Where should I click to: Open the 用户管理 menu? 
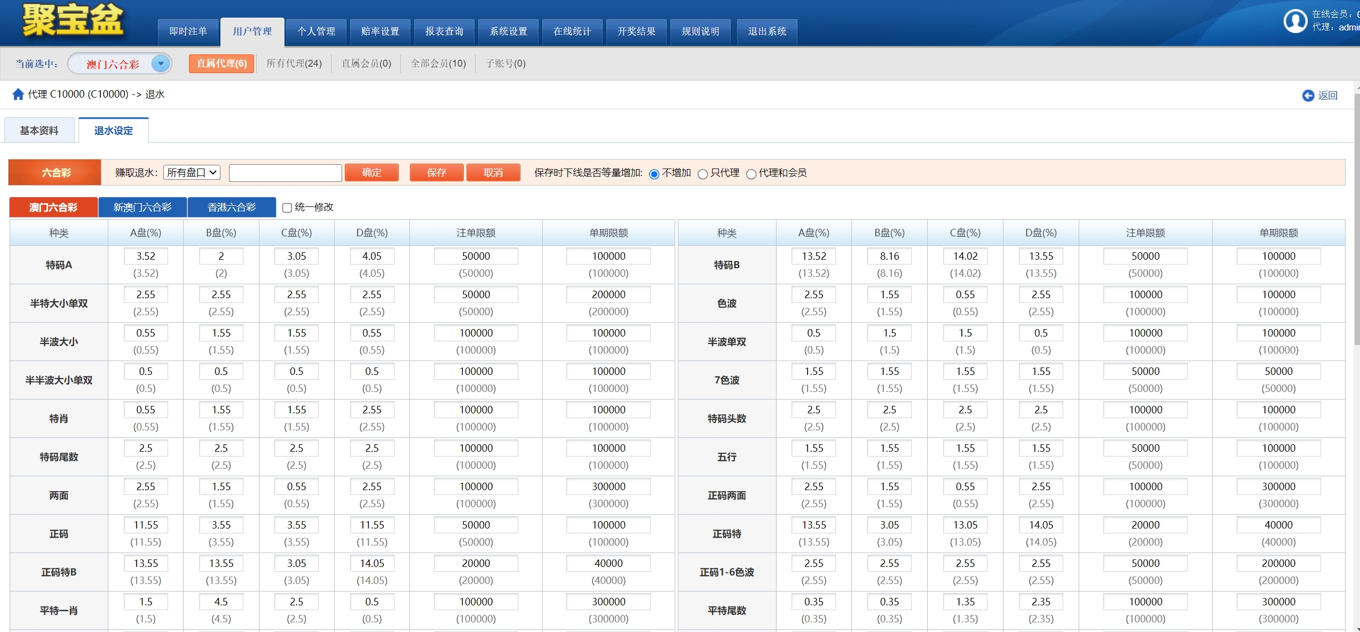click(252, 31)
